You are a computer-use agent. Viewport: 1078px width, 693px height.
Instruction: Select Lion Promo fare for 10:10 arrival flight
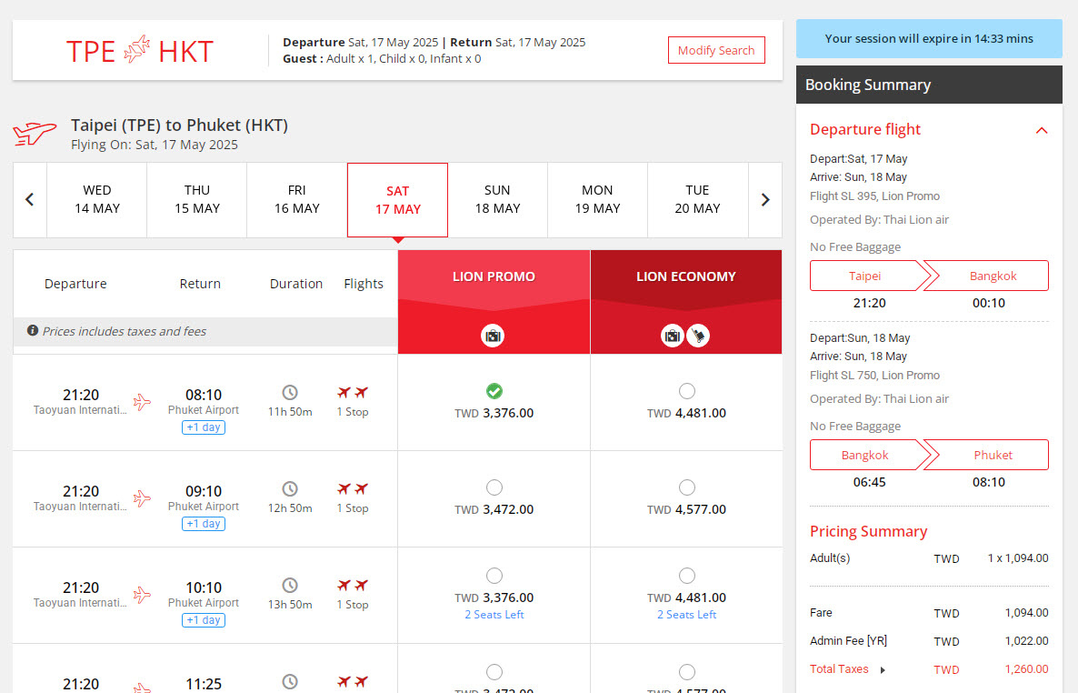coord(494,576)
